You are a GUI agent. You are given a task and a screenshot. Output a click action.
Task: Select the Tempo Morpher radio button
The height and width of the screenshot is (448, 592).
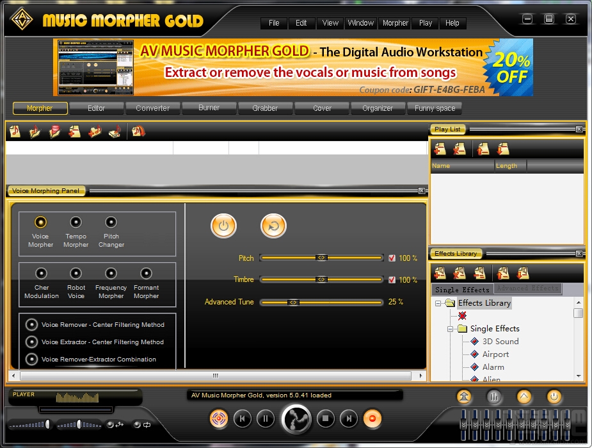[x=76, y=222]
